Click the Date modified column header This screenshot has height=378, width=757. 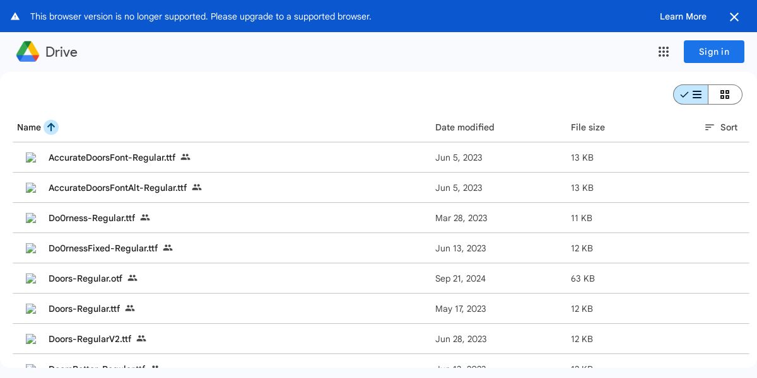click(x=465, y=127)
